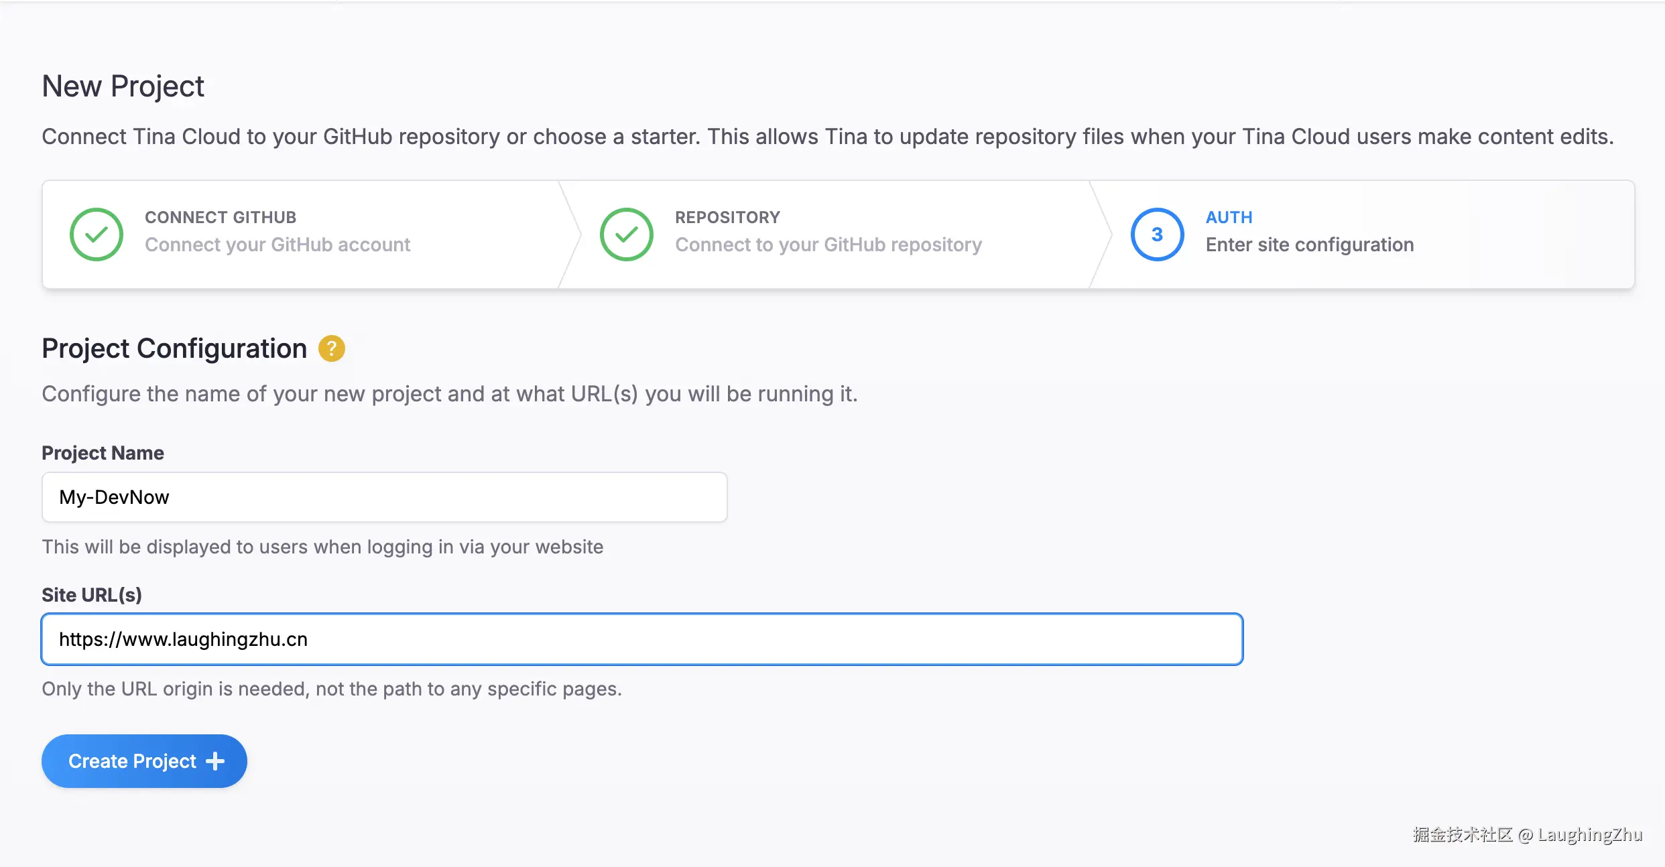This screenshot has width=1665, height=867.
Task: Click 'Connect your GitHub account' step description
Action: click(277, 245)
